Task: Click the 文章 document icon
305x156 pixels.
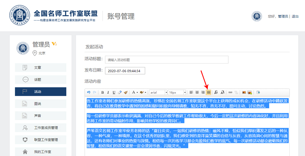Action: click(25, 68)
